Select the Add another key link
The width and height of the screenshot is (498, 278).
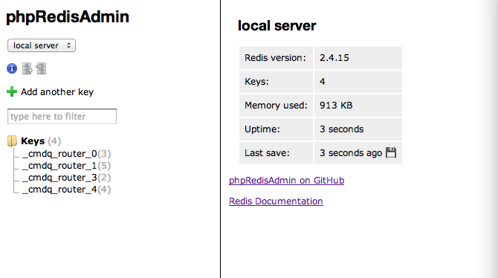click(57, 92)
